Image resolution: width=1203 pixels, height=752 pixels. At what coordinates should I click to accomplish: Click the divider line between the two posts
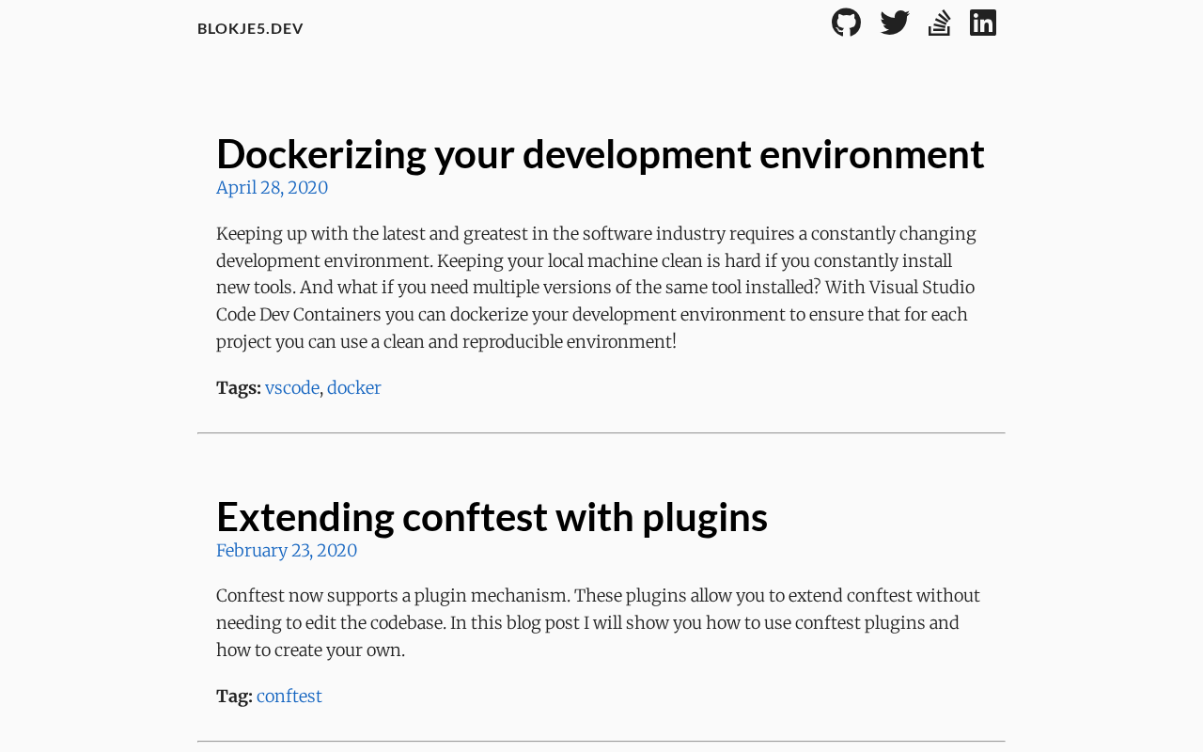(601, 433)
